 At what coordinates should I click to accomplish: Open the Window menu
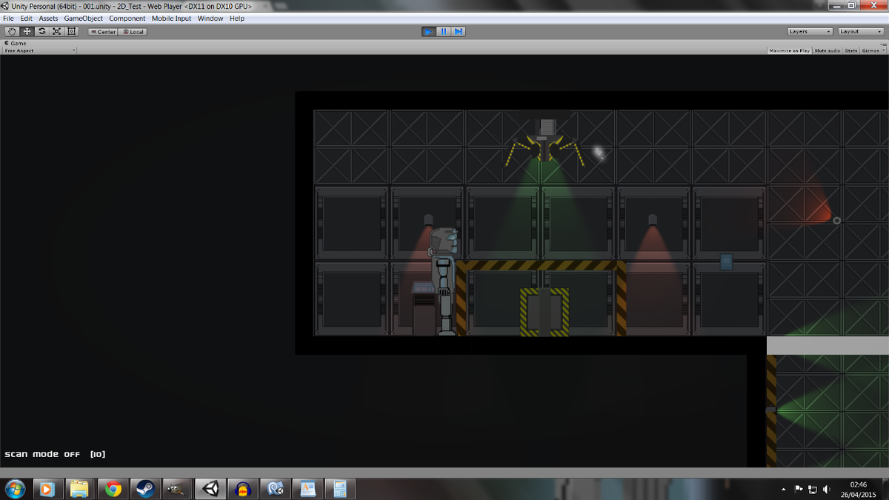tap(210, 19)
